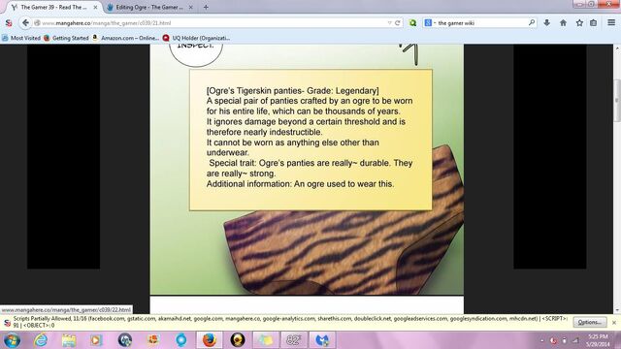Switch to 'Editing Ogre - The Gamer' tab
Viewport: 621px width, 349px height.
[149, 7]
